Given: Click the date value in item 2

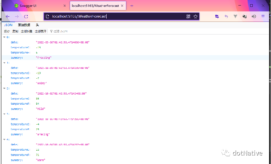Looking at the screenshot, I should tap(61, 94).
